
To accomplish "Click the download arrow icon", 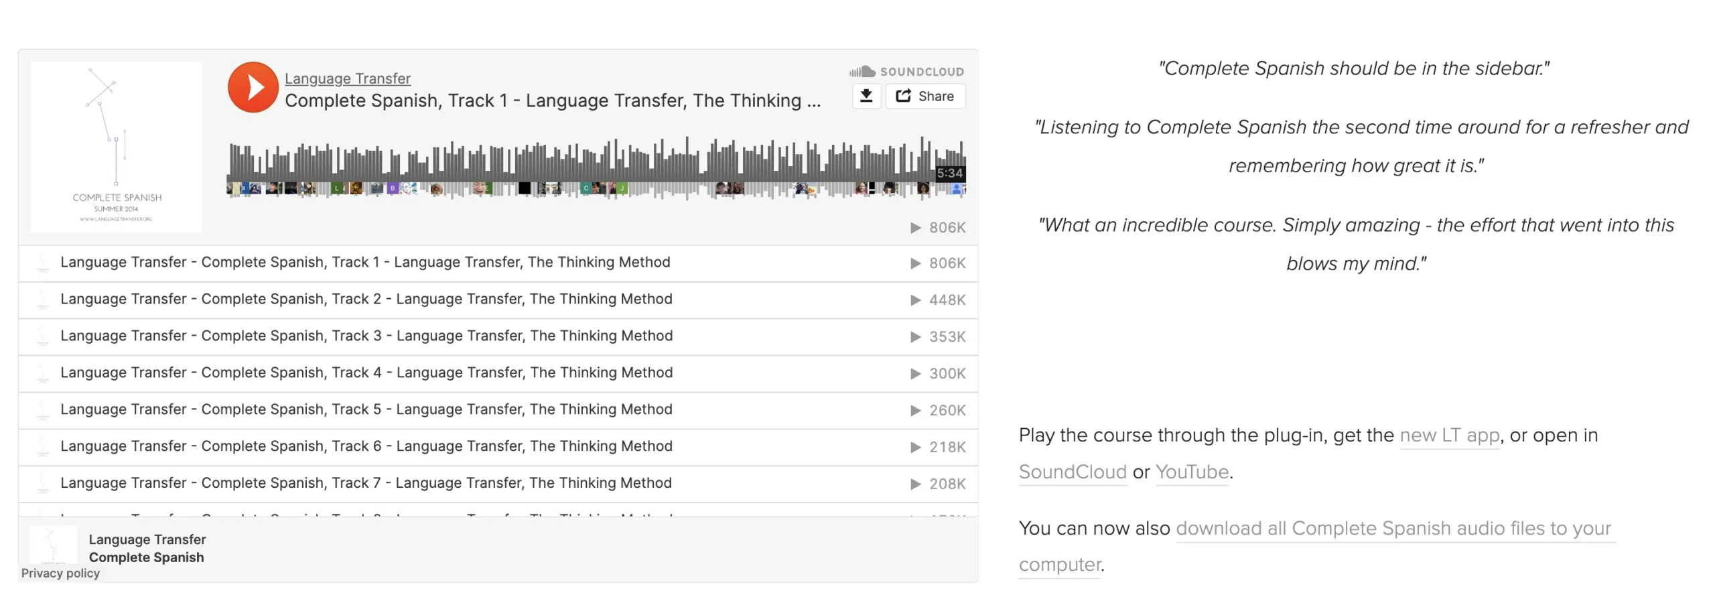I will (x=866, y=96).
